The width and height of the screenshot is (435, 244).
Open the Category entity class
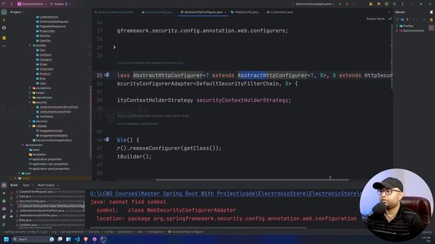click(46, 60)
